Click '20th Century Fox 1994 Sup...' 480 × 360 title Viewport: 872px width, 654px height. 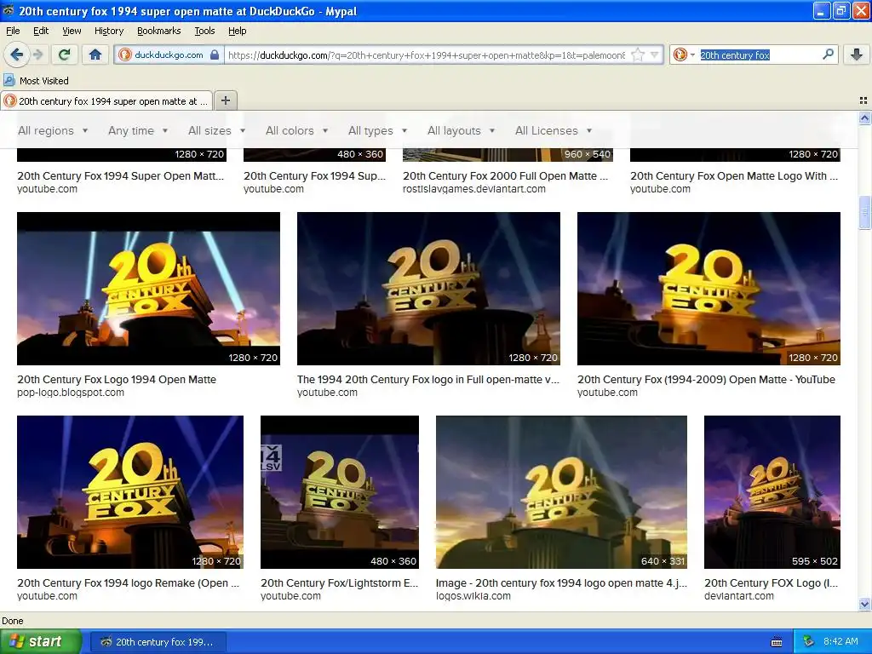[x=314, y=175]
